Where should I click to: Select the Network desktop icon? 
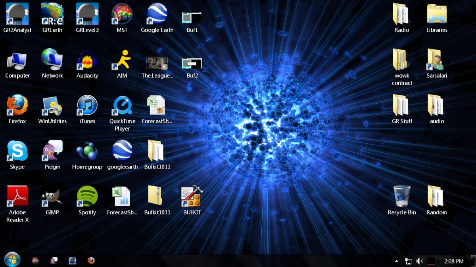(52, 64)
